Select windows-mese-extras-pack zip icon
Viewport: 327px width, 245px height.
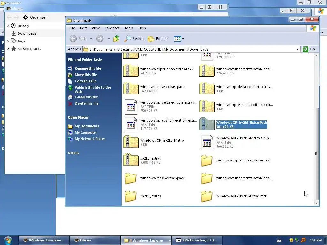(x=131, y=88)
